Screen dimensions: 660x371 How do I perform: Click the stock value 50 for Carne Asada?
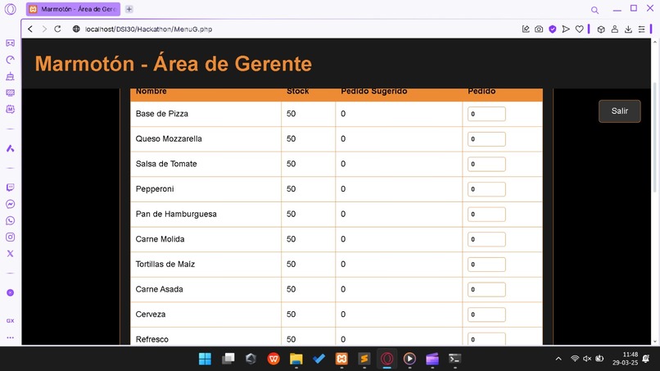pyautogui.click(x=291, y=289)
